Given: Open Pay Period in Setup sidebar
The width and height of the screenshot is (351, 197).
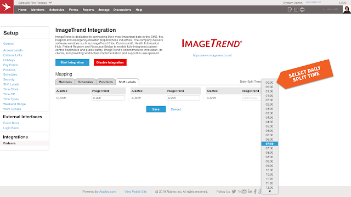Looking at the screenshot, I should point(10,65).
